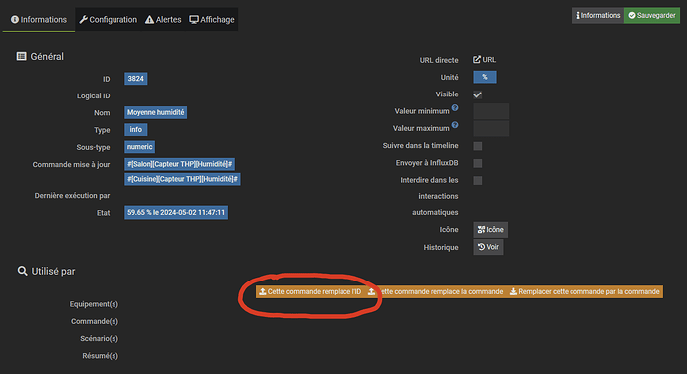The height and width of the screenshot is (374, 687).
Task: Click the Equipement(s) label
Action: [94, 304]
